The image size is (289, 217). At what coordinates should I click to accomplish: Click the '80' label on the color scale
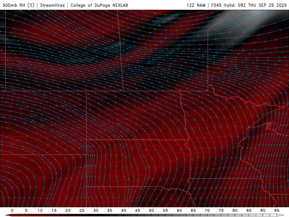click(x=235, y=210)
